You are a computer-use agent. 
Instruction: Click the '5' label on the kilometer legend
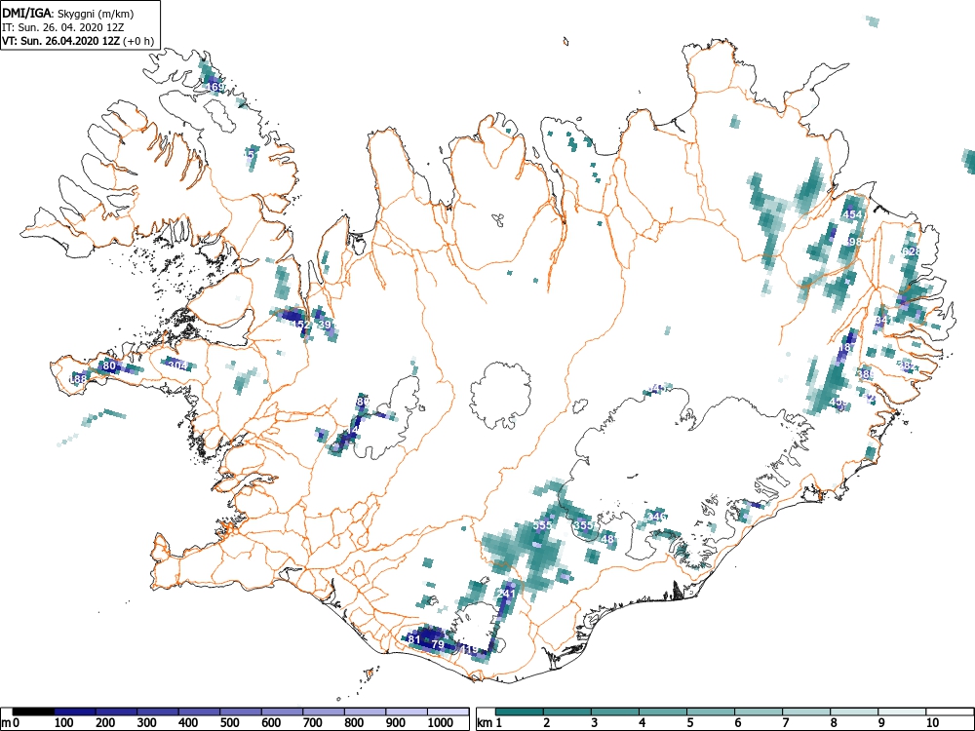[690, 723]
